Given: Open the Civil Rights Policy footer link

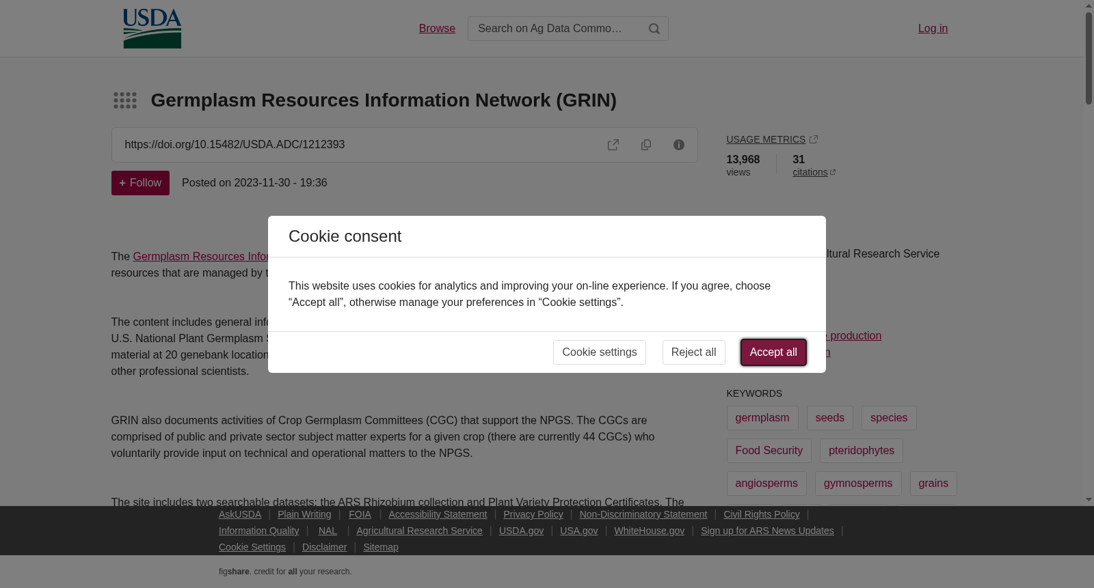Looking at the screenshot, I should [762, 514].
